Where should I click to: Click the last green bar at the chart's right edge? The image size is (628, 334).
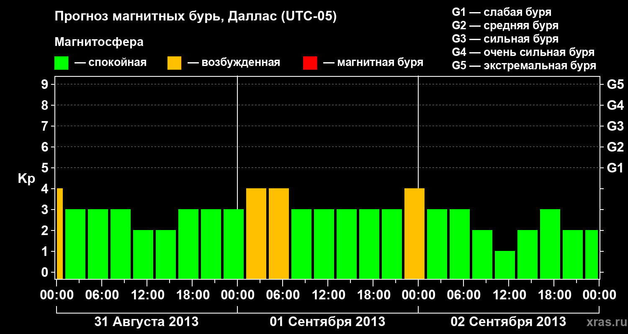click(592, 255)
